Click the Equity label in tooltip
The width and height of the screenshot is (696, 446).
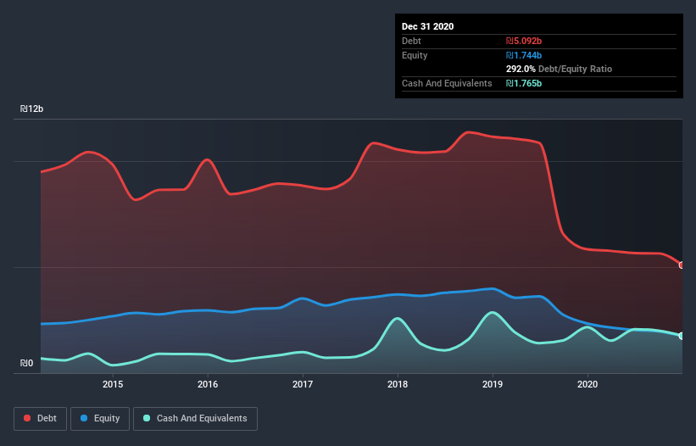coord(415,55)
